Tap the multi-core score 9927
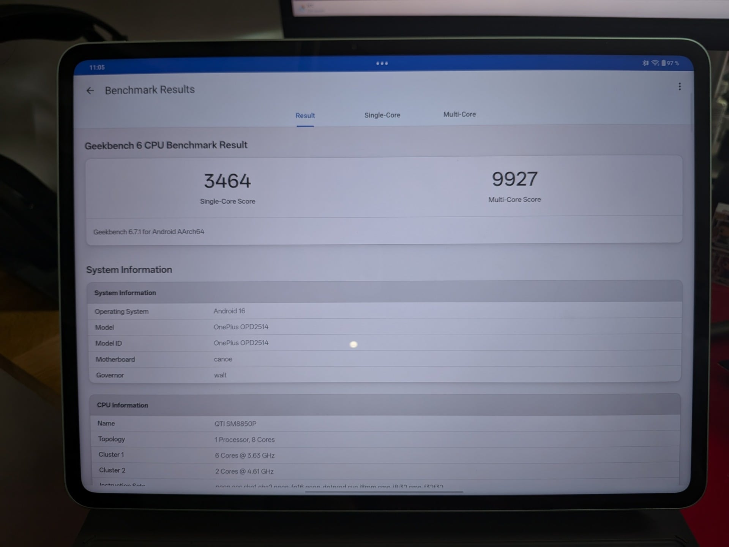This screenshot has height=547, width=729. click(x=514, y=179)
